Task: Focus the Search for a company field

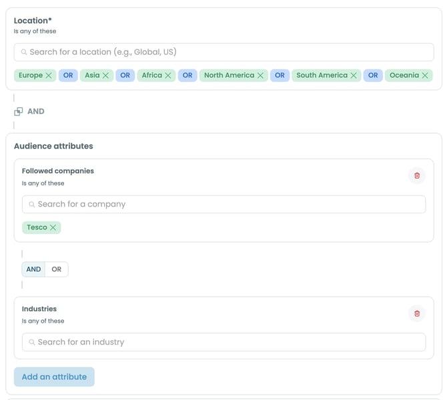Action: point(223,204)
